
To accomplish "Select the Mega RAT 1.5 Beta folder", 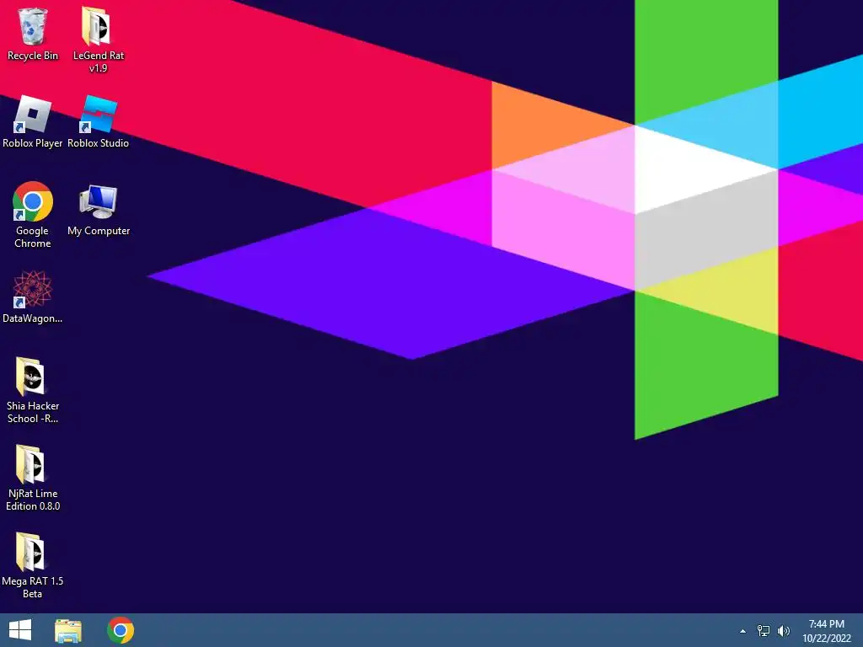I will pyautogui.click(x=31, y=552).
